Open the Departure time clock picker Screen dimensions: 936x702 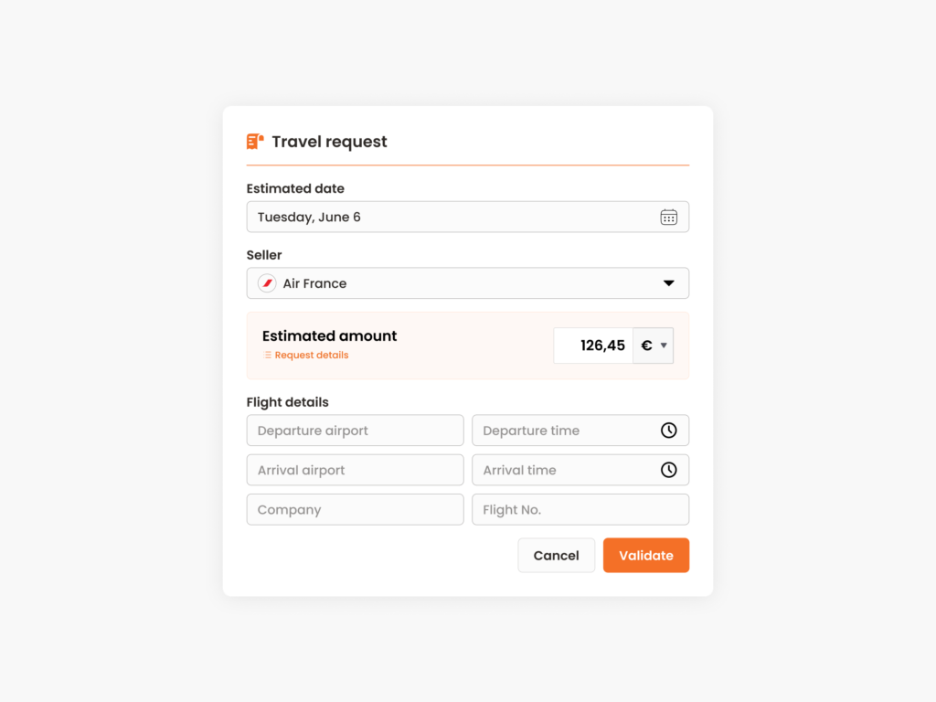[671, 430]
